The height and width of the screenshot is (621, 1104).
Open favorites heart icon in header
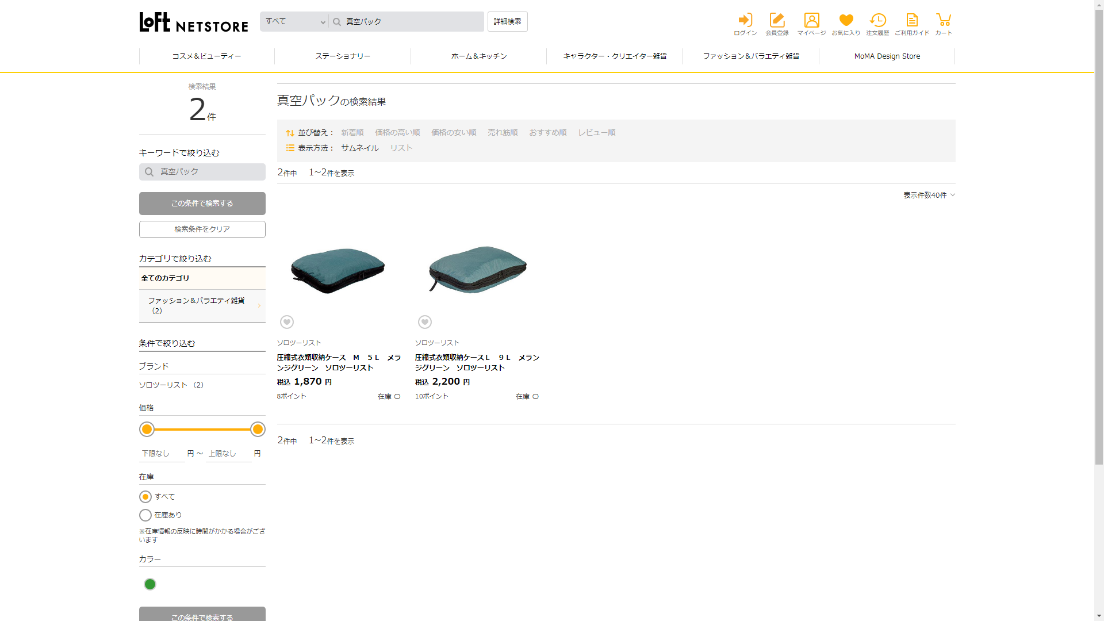(846, 21)
